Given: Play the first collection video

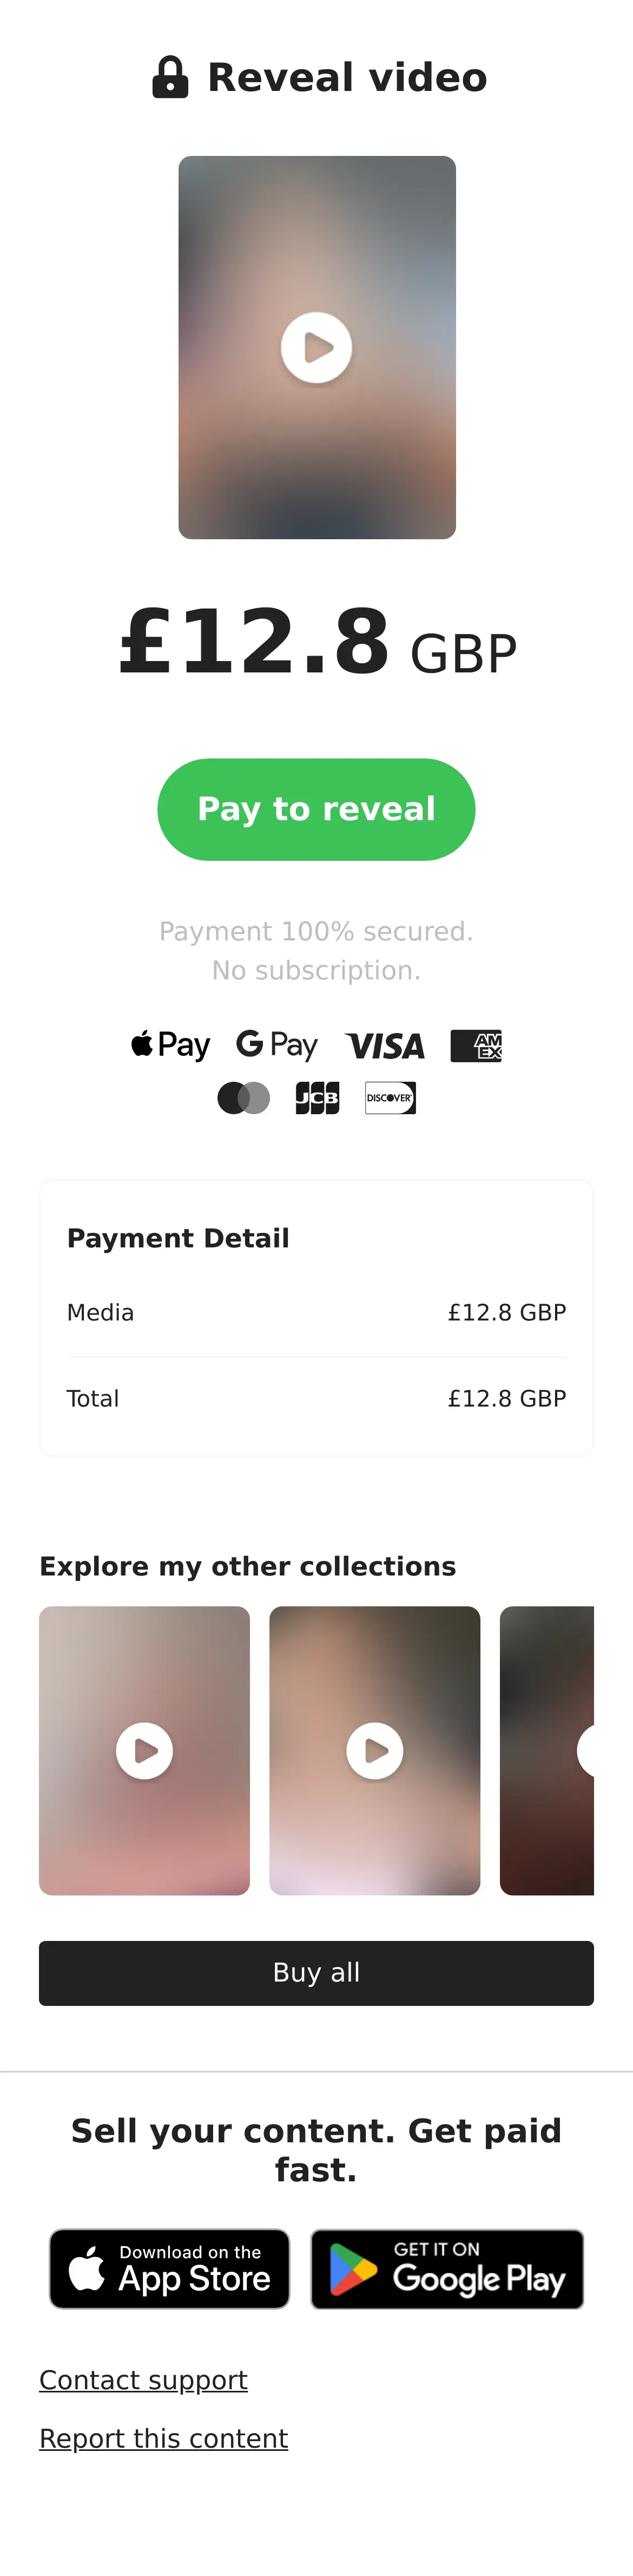Looking at the screenshot, I should point(144,1751).
